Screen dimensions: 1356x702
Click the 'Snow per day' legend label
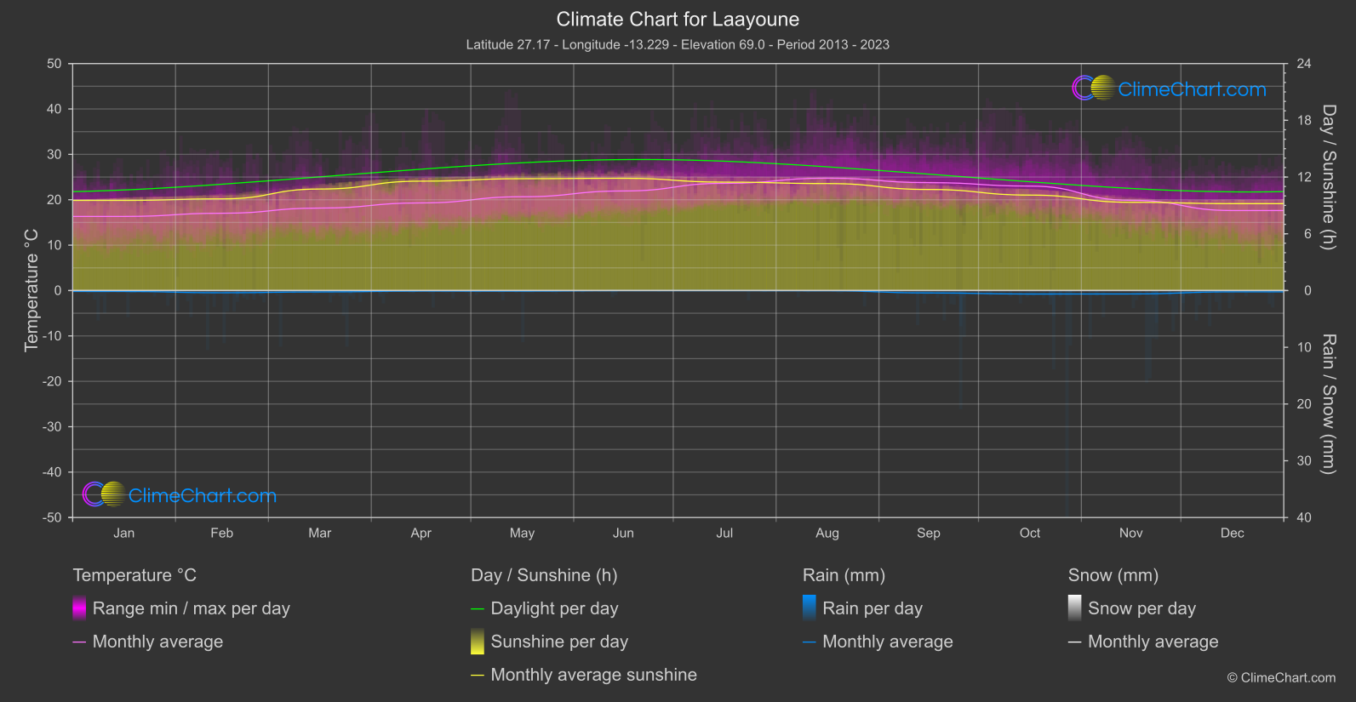(1142, 608)
